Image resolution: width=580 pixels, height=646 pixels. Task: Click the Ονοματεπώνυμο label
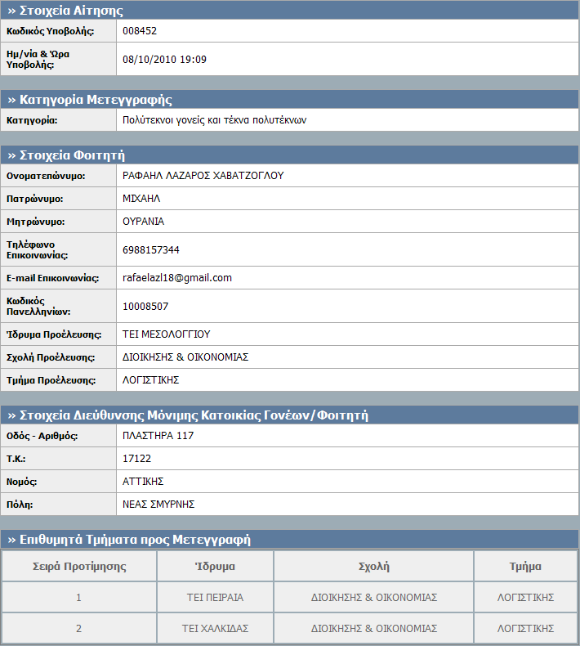[46, 176]
